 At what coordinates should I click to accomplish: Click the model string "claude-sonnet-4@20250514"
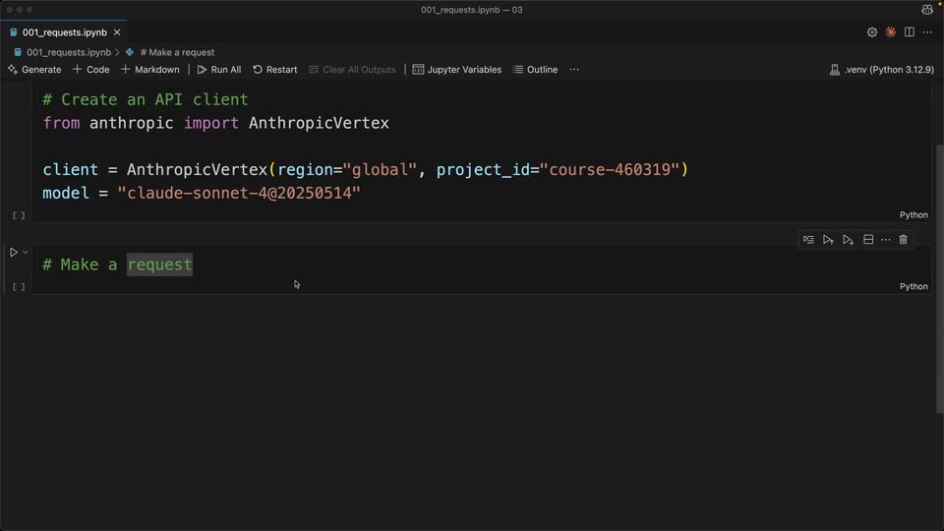pyautogui.click(x=239, y=194)
